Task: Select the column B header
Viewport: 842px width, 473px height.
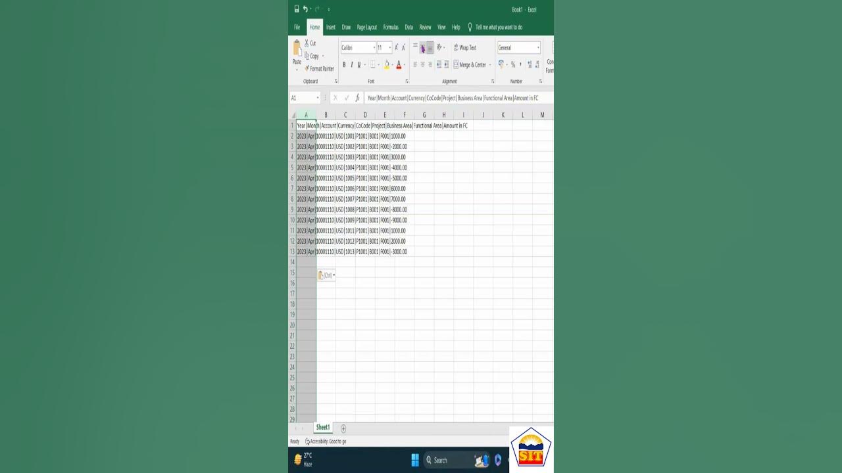Action: tap(326, 115)
